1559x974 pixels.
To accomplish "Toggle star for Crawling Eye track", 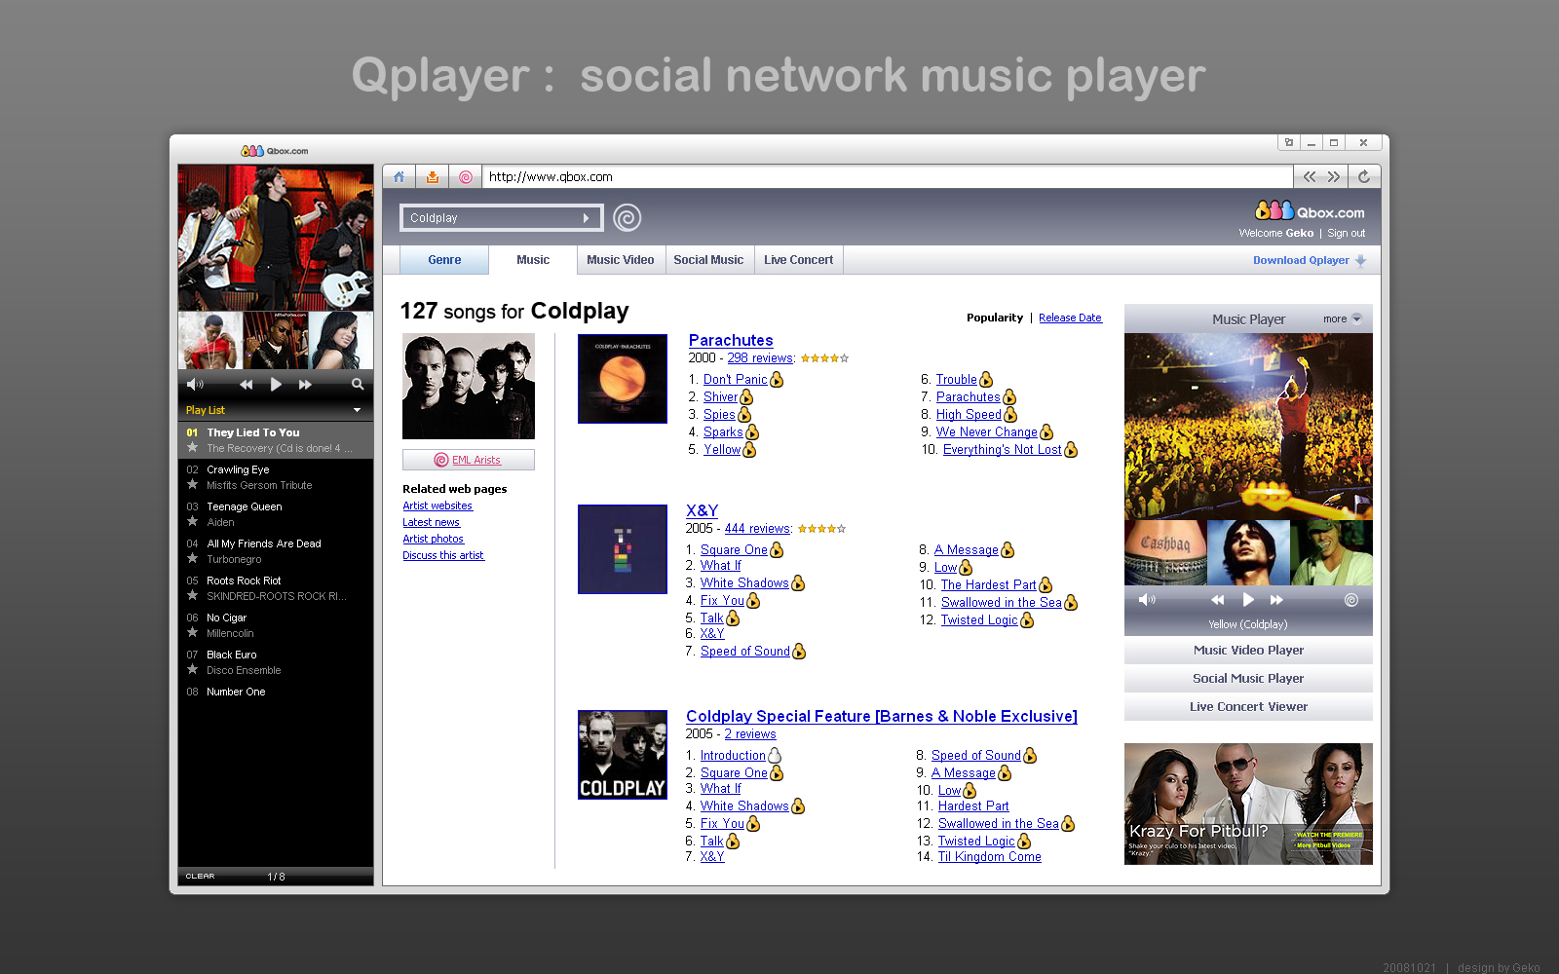I will point(192,485).
